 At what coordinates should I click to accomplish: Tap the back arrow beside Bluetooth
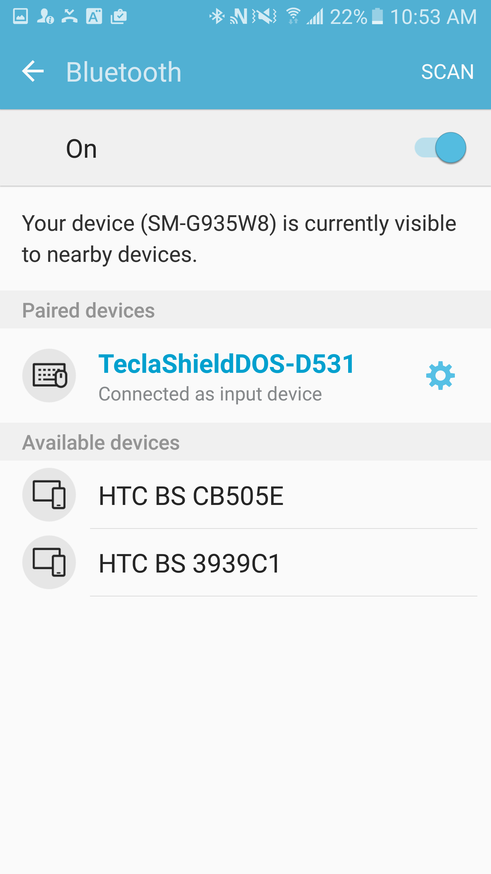coord(33,71)
